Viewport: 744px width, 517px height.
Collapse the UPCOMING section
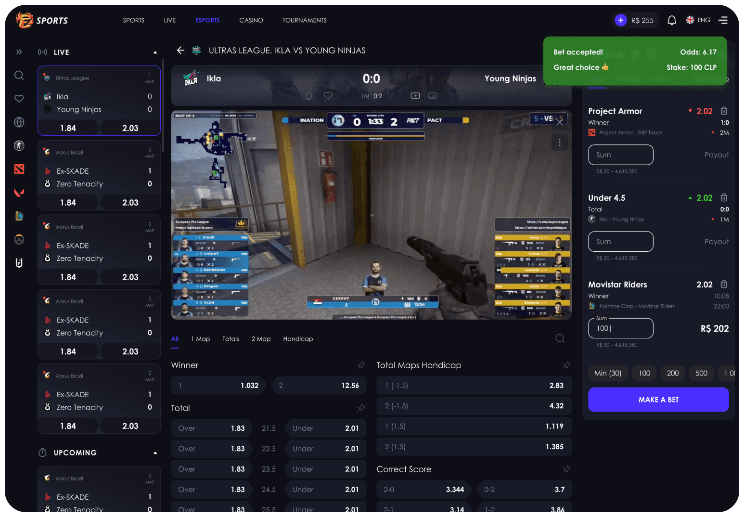point(155,453)
